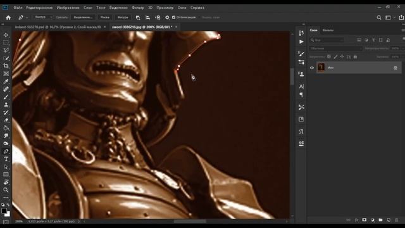Viewport: 405px width, 228px height.
Task: Open the adjustment layer dropdown icon
Action: click(373, 220)
